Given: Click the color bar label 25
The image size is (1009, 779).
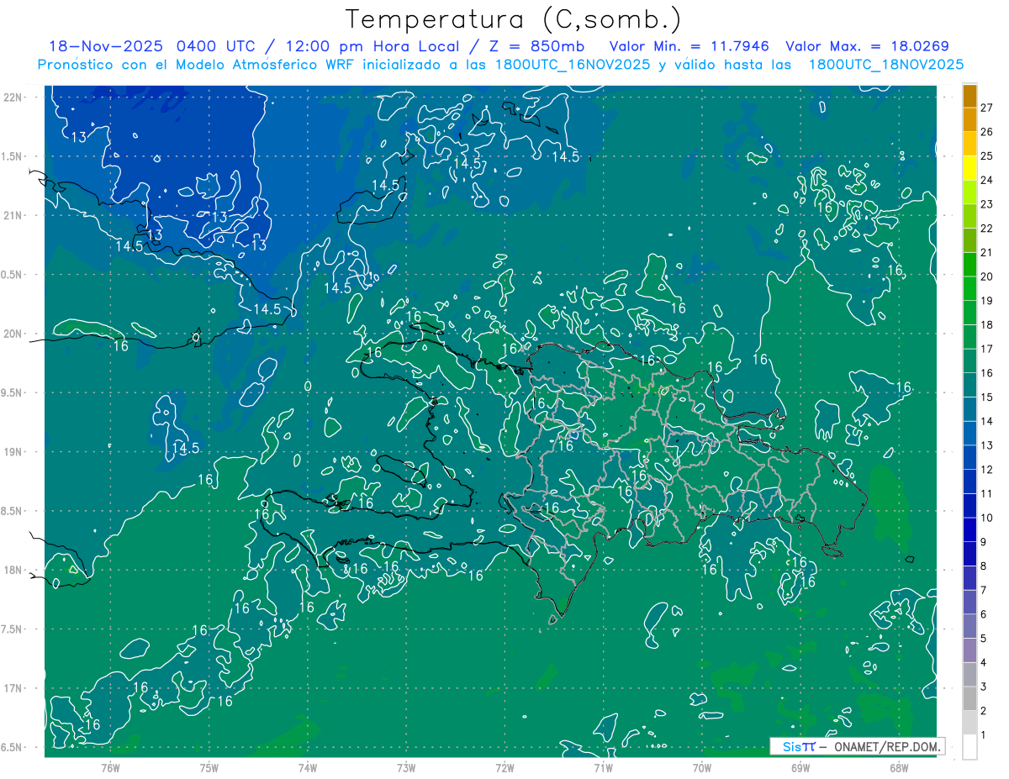Looking at the screenshot, I should 987,155.
